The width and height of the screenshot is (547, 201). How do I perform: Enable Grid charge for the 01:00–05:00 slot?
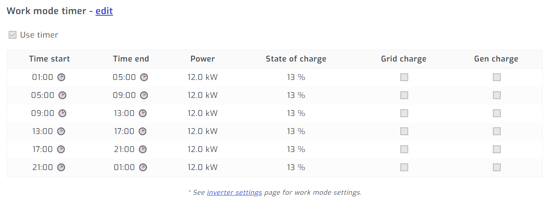(x=404, y=77)
